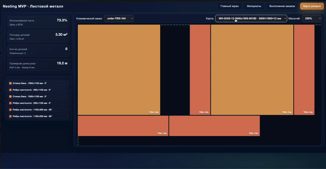This screenshot has height=169, width=326.
Task: Open Выполнение заказов tab
Action: [x=282, y=6]
